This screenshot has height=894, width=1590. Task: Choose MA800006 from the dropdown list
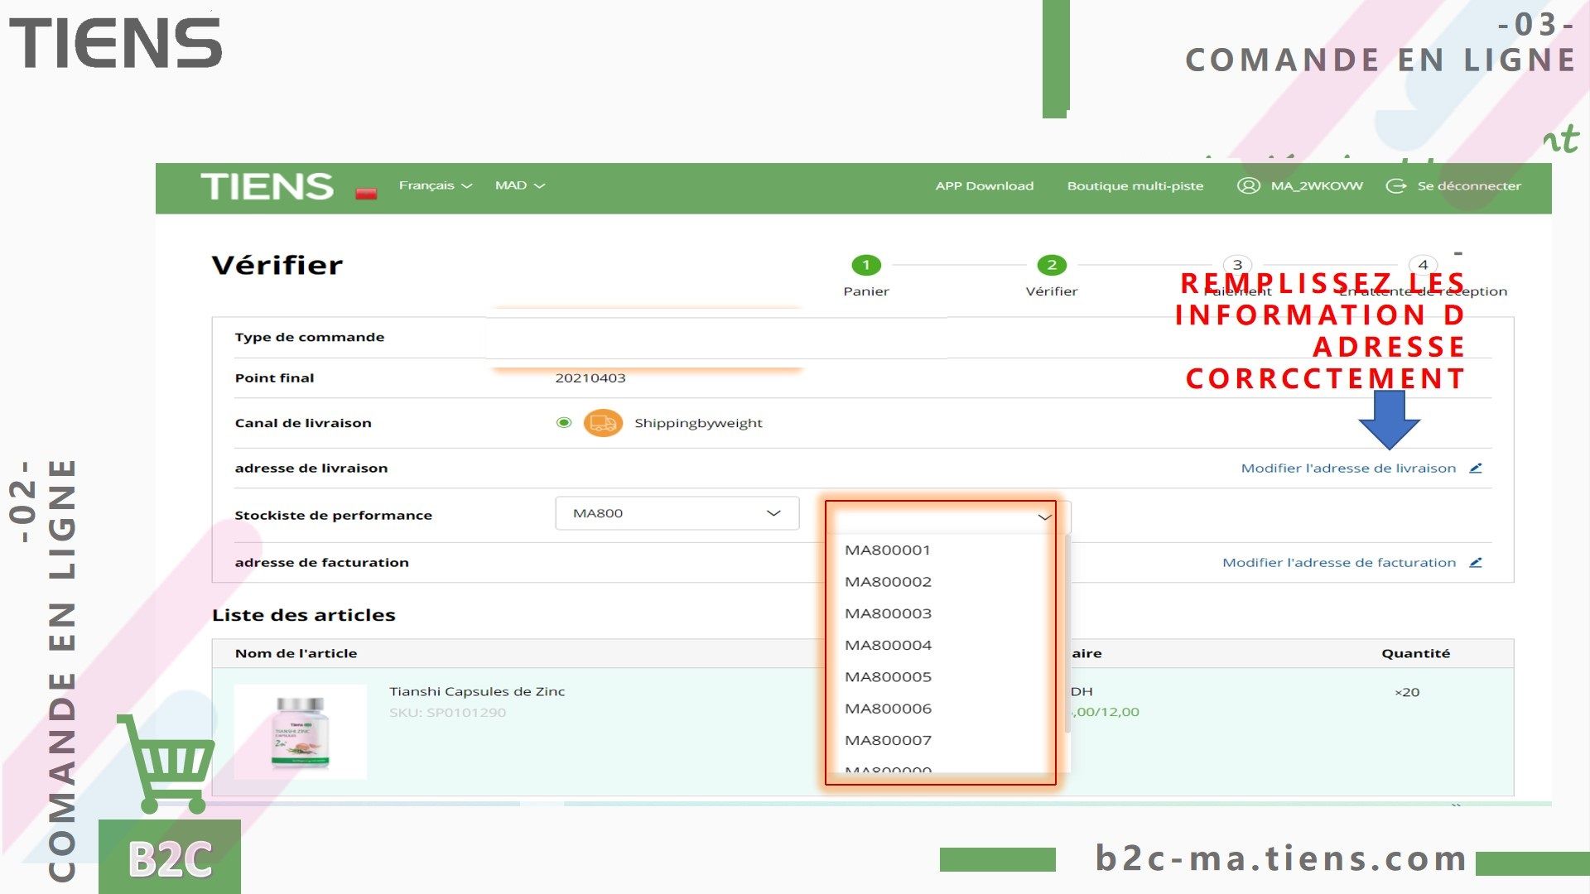point(888,709)
